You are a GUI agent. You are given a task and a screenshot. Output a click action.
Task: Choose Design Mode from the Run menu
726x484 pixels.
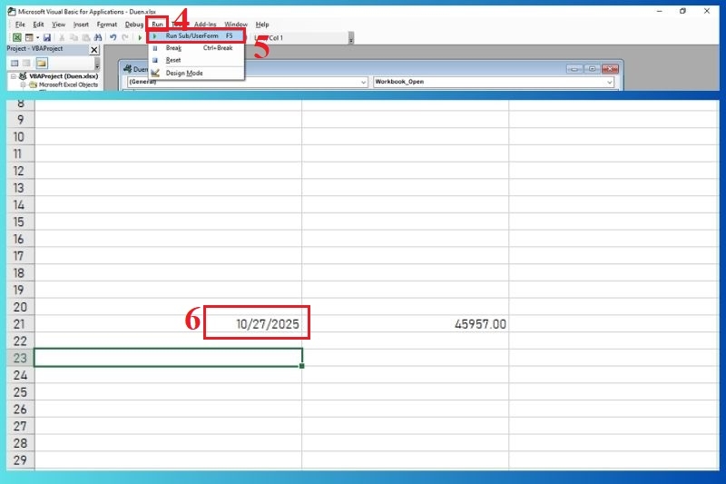[x=197, y=73]
